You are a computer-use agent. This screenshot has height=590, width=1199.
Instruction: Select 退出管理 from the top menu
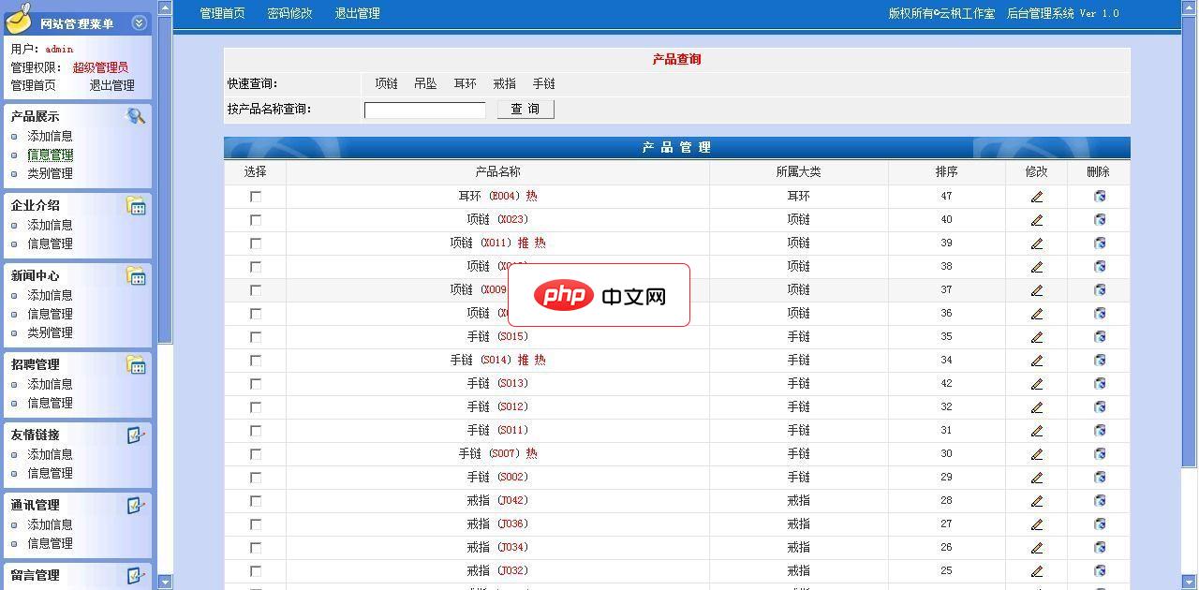(x=357, y=13)
